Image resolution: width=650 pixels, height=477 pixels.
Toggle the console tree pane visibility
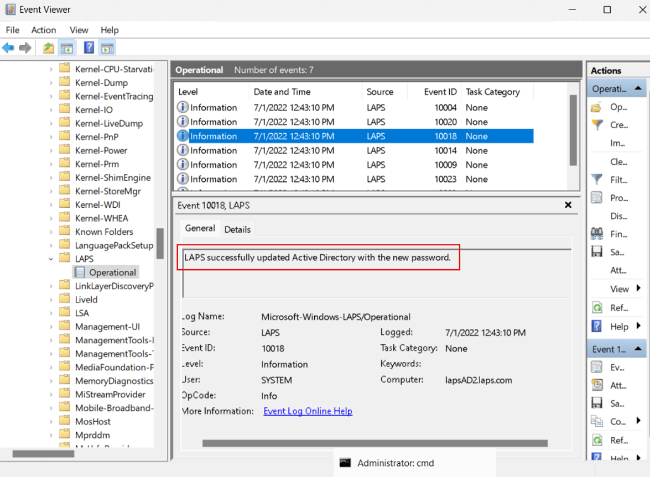click(67, 48)
